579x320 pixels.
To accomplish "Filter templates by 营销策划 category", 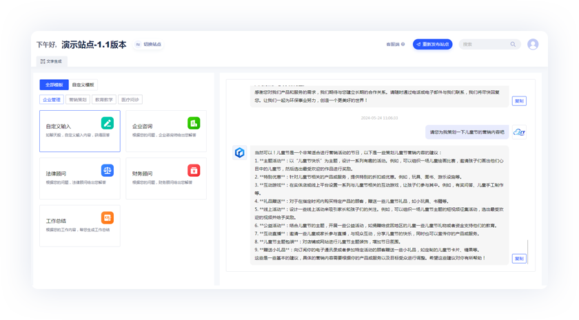I will [78, 100].
